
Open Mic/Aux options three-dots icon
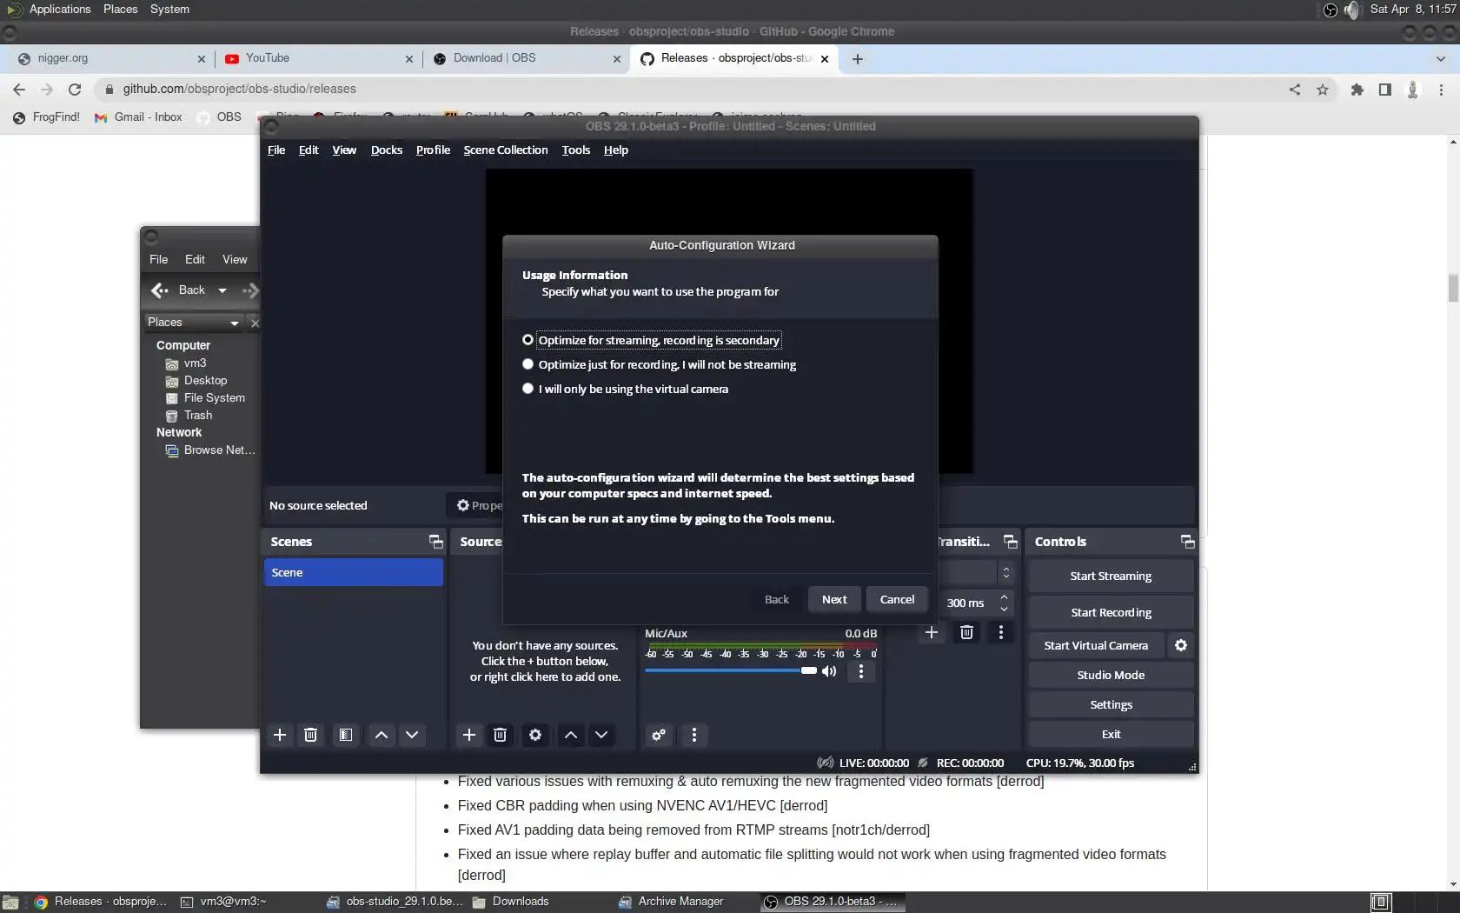[861, 671]
